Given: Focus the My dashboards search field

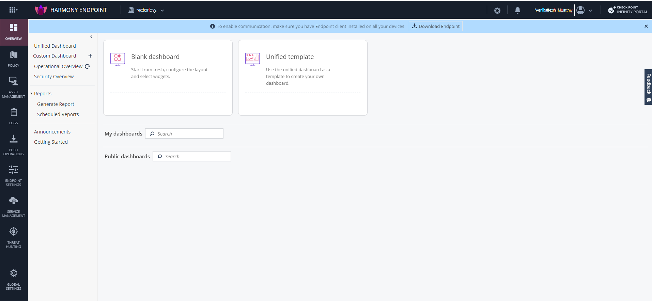Looking at the screenshot, I should click(184, 133).
